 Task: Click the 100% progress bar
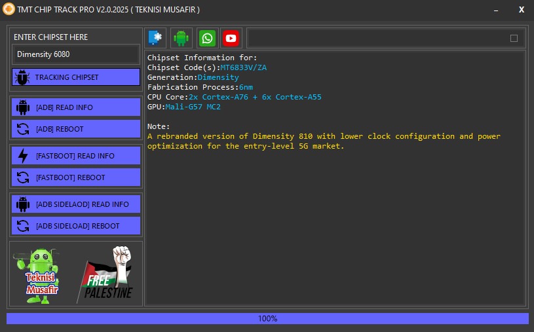pos(267,319)
